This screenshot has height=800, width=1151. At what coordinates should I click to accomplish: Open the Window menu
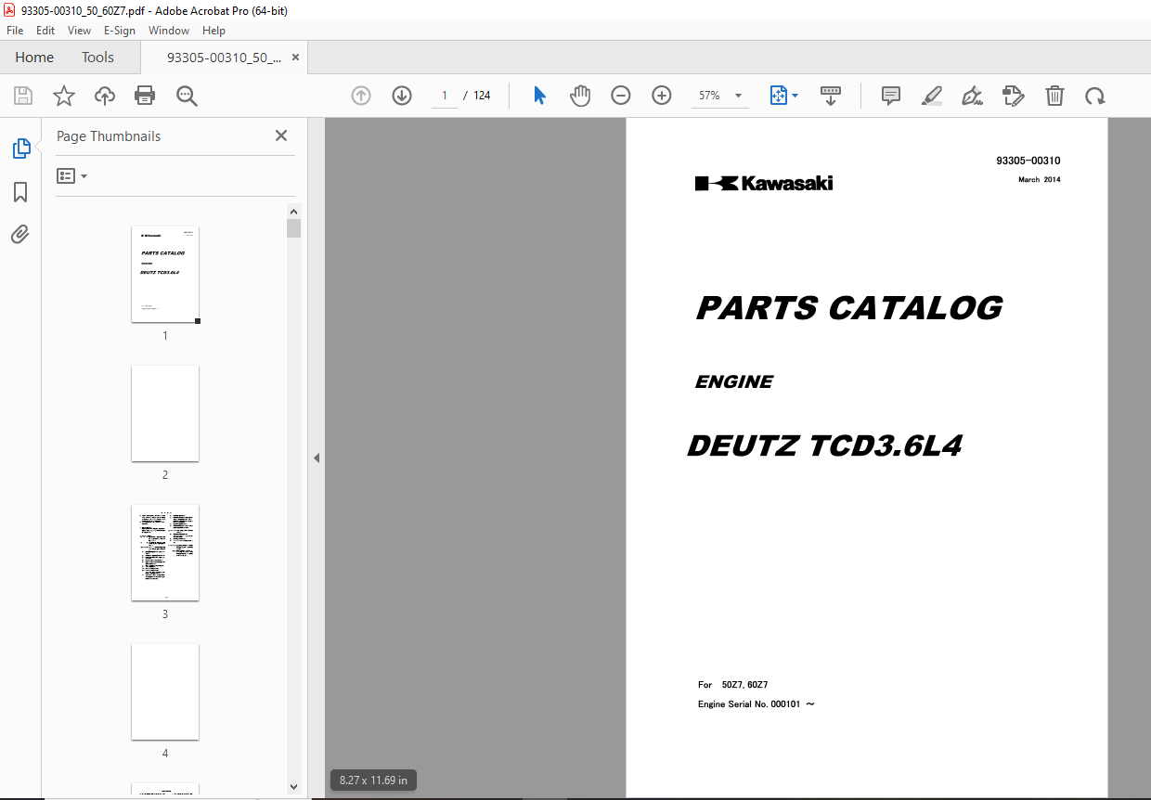pos(169,31)
